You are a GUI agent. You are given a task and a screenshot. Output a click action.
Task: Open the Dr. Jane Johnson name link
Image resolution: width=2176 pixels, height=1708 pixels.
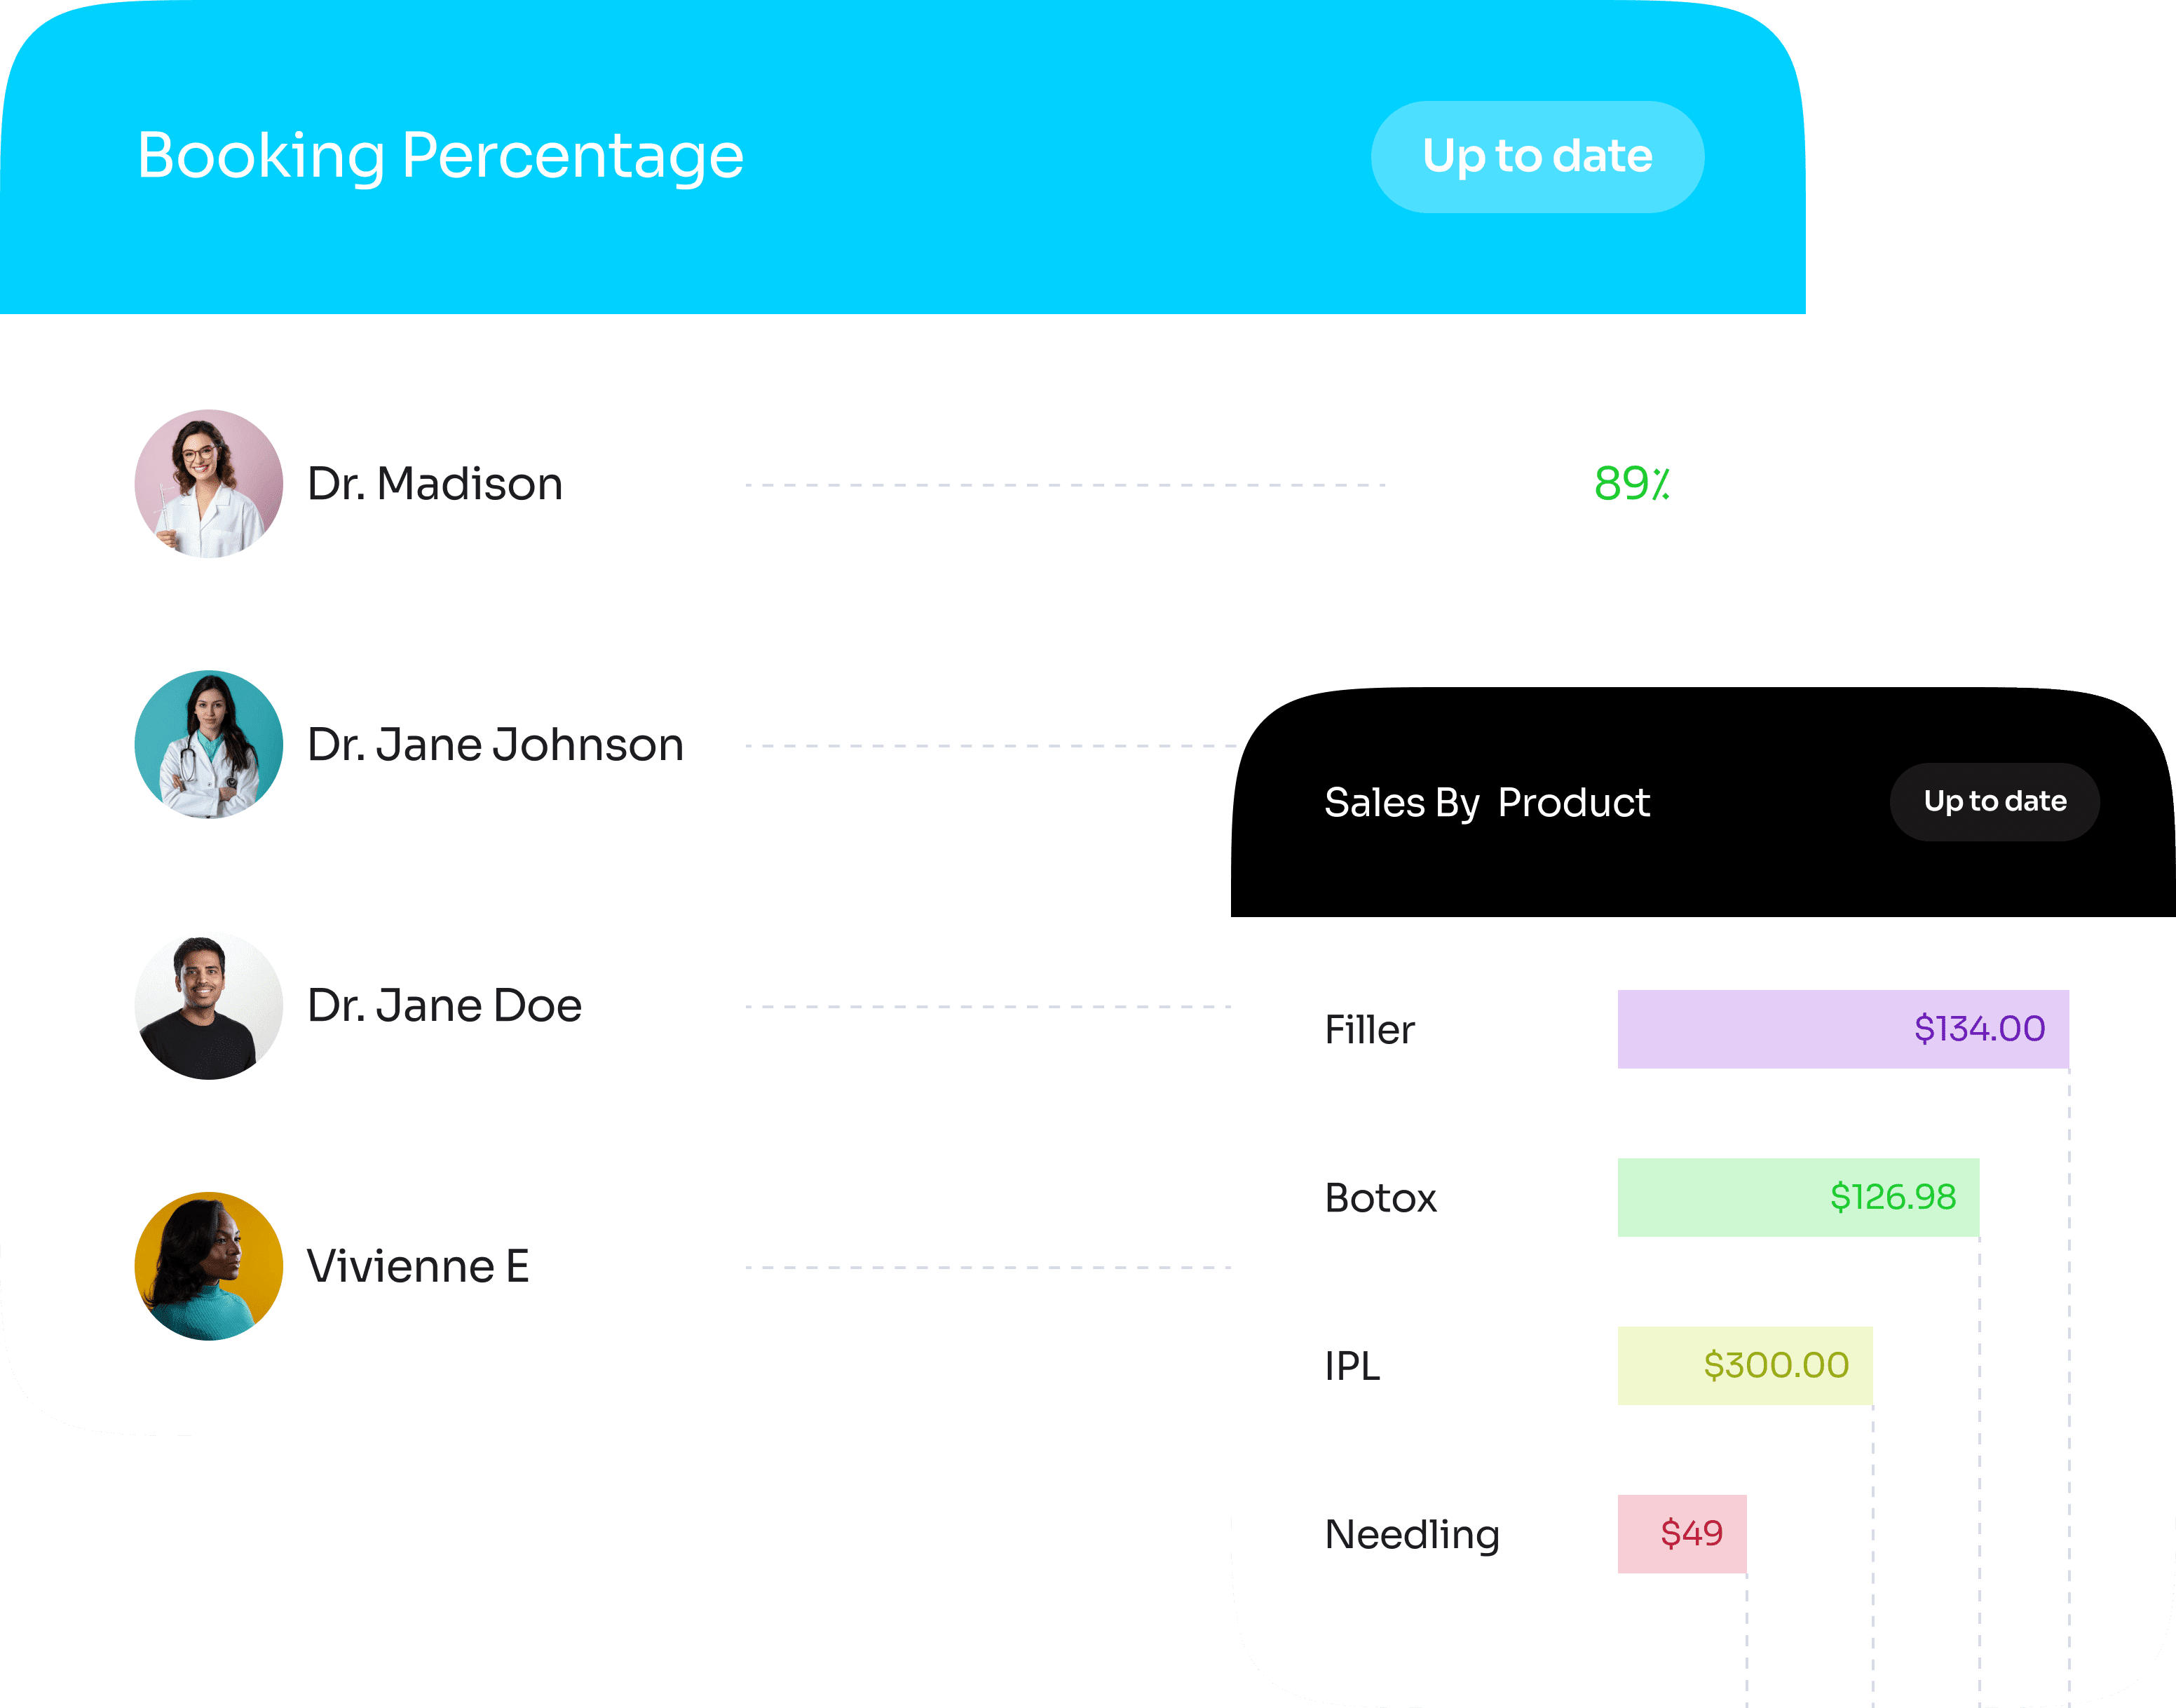click(495, 745)
